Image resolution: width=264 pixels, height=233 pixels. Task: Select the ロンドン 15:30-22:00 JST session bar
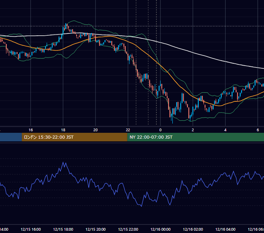pos(75,137)
